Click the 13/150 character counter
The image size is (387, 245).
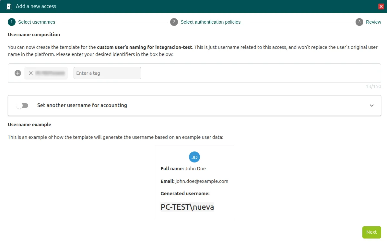pyautogui.click(x=373, y=86)
